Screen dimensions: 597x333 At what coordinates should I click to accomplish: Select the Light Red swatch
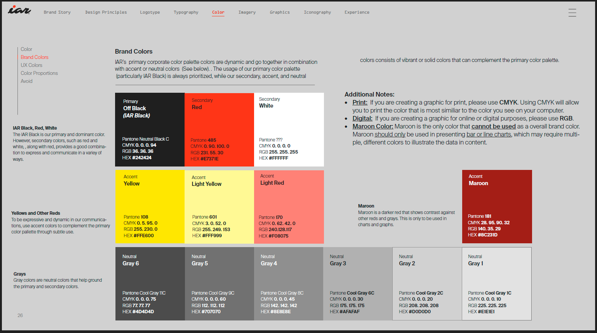point(289,207)
